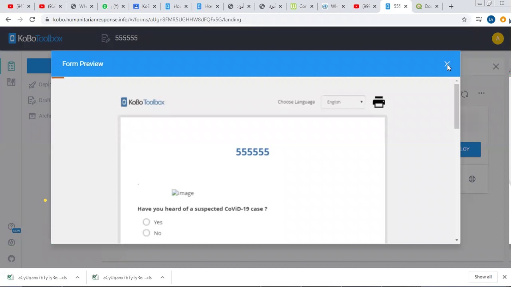Open the three-dots more actions menu
Image resolution: width=511 pixels, height=287 pixels.
tap(481, 93)
